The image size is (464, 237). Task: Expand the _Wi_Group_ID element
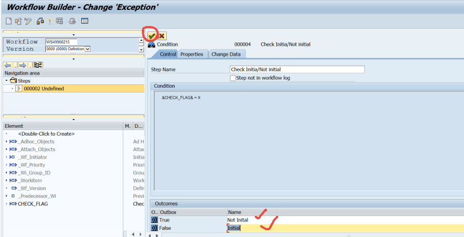[x=7, y=173]
